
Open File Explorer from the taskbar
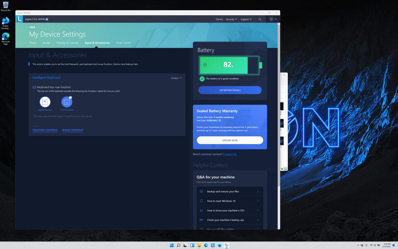[x=199, y=245]
